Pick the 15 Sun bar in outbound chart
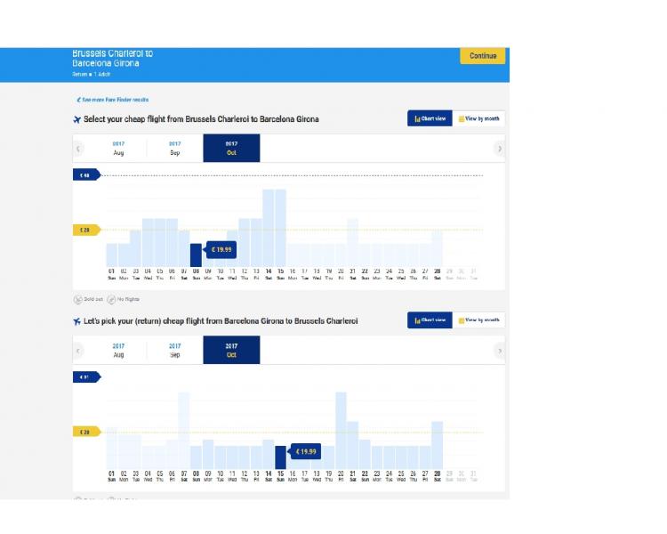This screenshot has width=667, height=534. (x=280, y=228)
